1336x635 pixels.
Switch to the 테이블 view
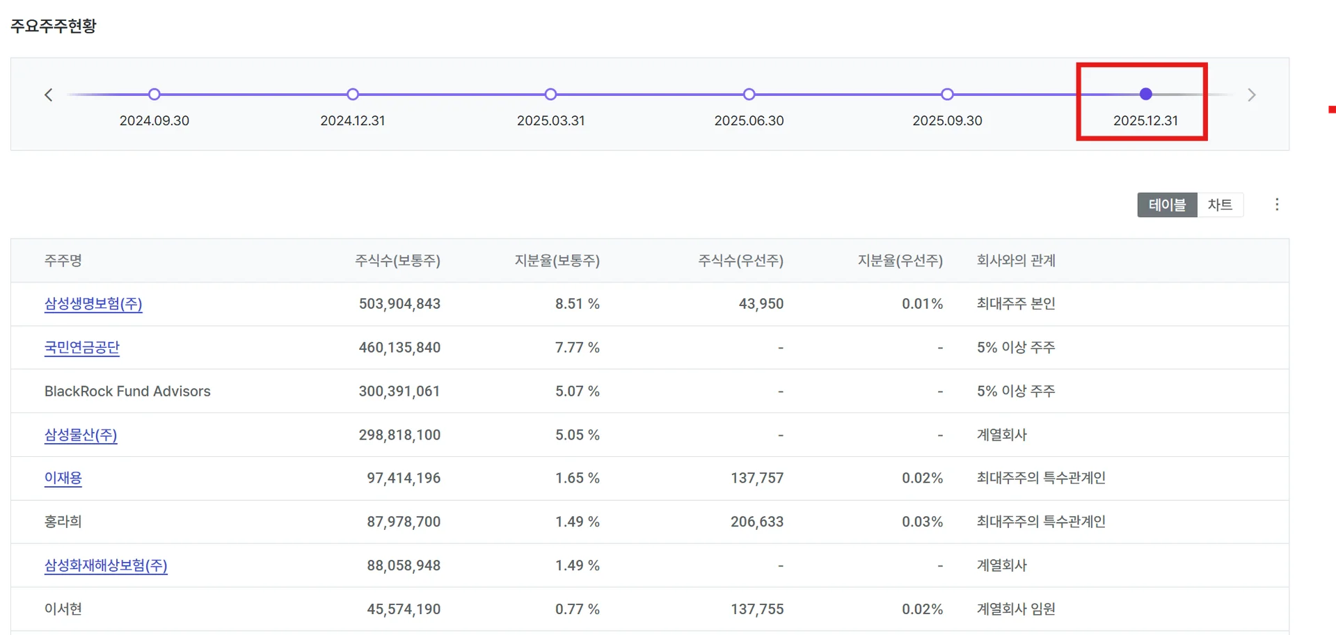coord(1167,205)
